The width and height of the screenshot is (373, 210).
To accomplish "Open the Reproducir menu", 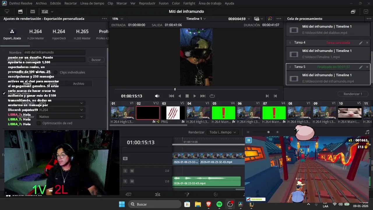I will [x=147, y=3].
